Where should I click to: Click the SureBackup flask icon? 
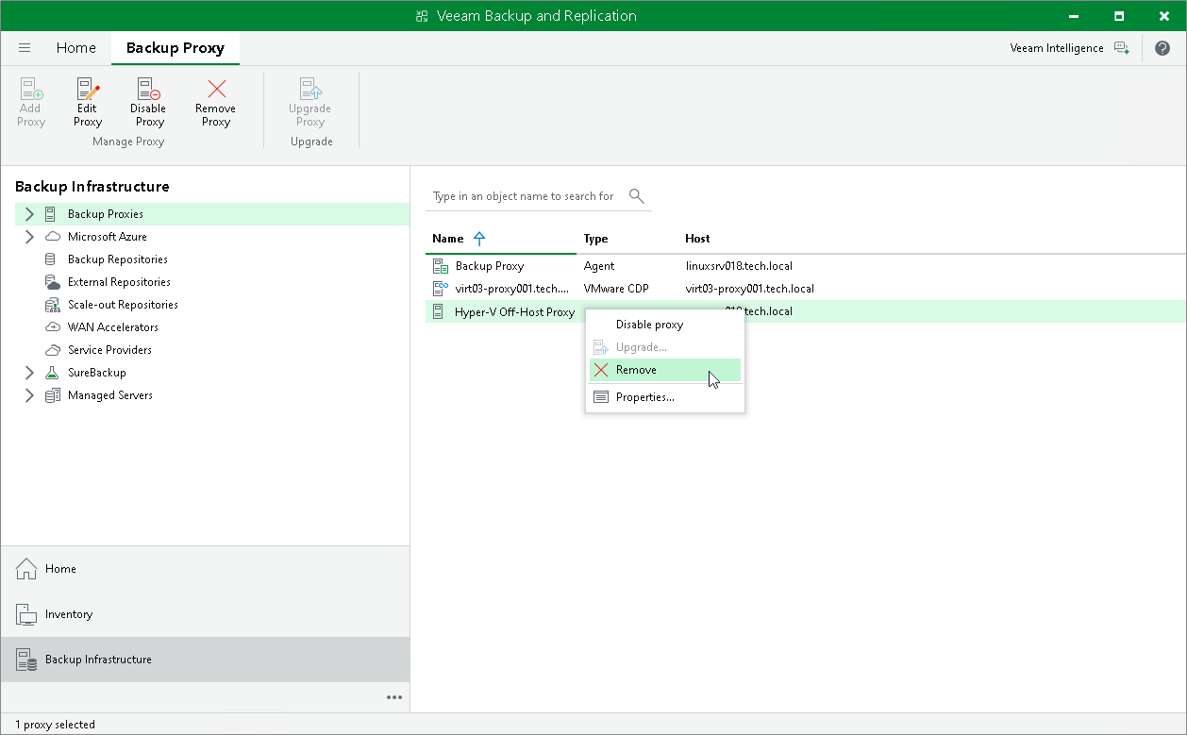(52, 373)
